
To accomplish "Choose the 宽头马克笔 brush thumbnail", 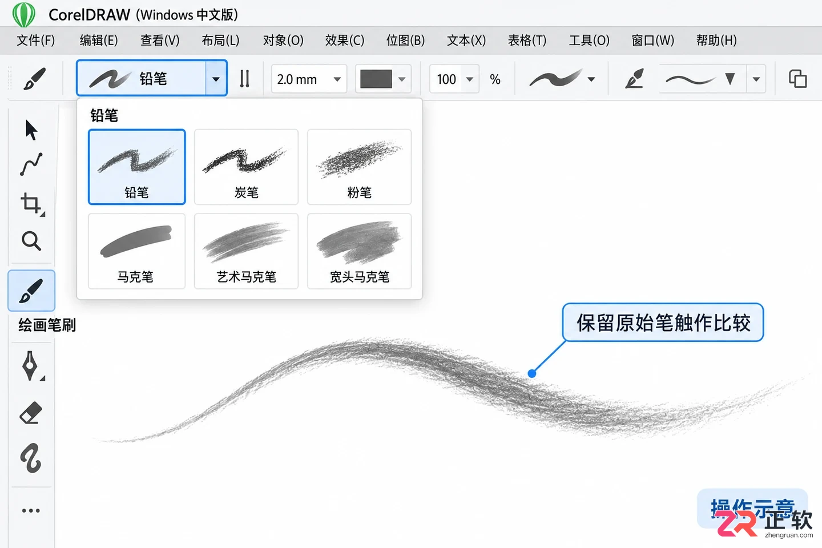I will point(359,251).
